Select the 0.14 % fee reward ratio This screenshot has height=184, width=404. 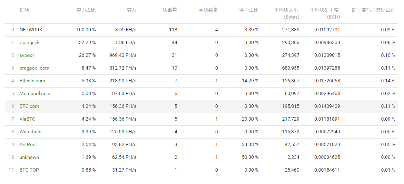click(388, 81)
